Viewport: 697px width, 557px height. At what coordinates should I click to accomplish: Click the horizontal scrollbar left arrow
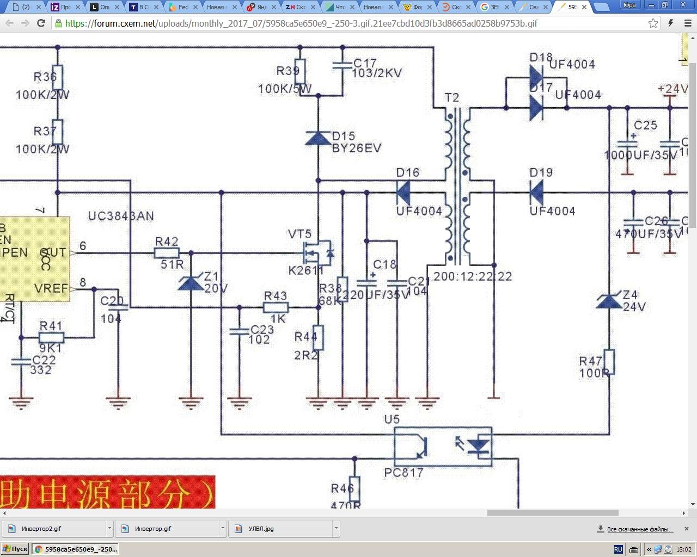pos(4,513)
